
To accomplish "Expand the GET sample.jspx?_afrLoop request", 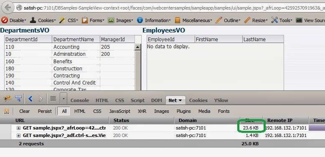I will 18,128.
